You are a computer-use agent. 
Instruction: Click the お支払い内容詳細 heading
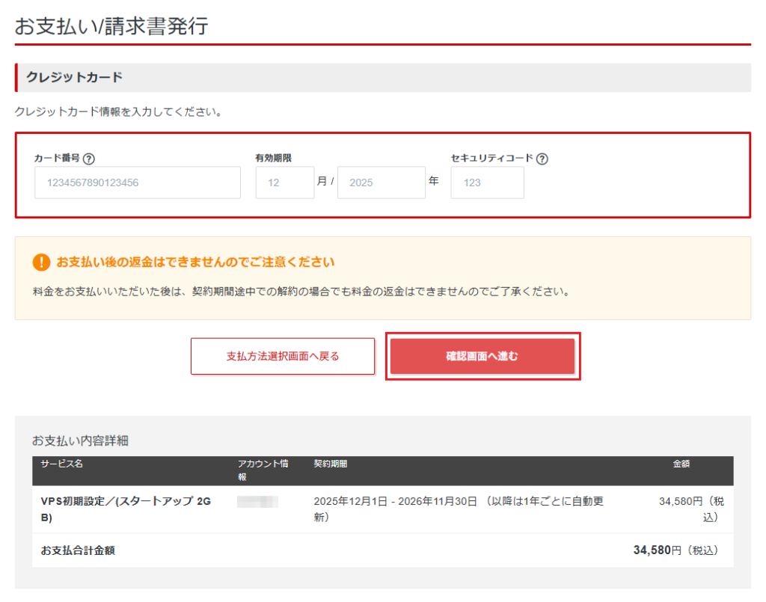click(80, 440)
